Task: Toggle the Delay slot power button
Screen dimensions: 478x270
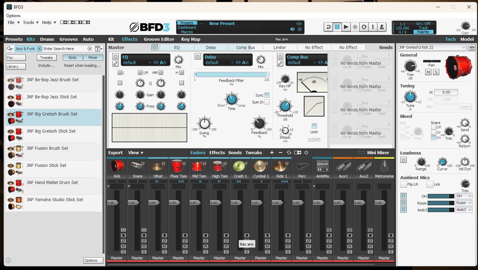Action: (198, 56)
